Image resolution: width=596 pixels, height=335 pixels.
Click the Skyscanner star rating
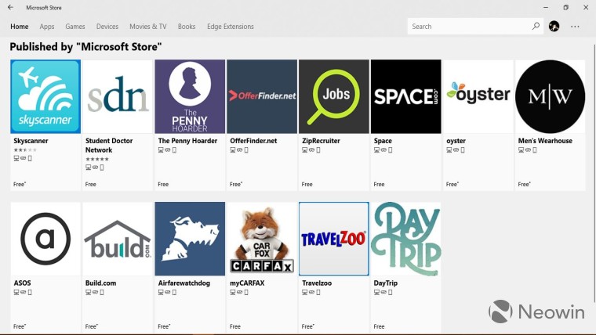click(x=25, y=149)
